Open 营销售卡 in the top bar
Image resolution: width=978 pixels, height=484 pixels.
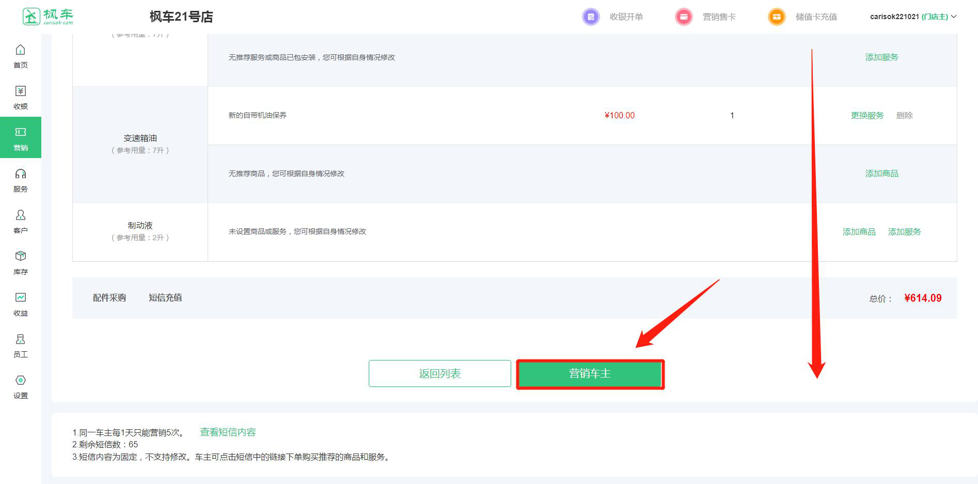(719, 17)
